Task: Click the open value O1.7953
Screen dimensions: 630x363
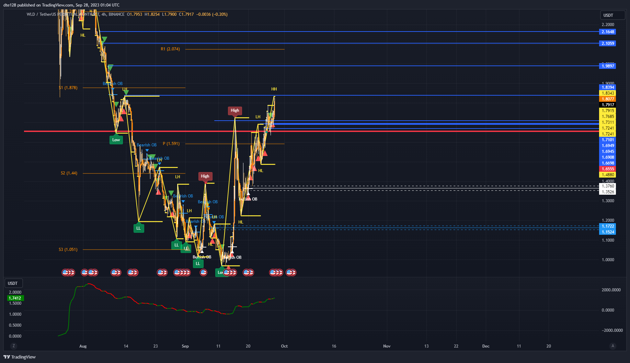Action: 135,14
